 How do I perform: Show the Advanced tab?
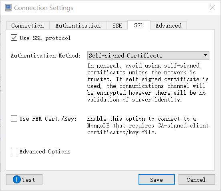click(169, 26)
